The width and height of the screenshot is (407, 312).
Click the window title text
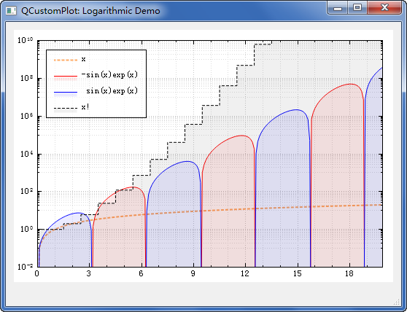pyautogui.click(x=90, y=11)
